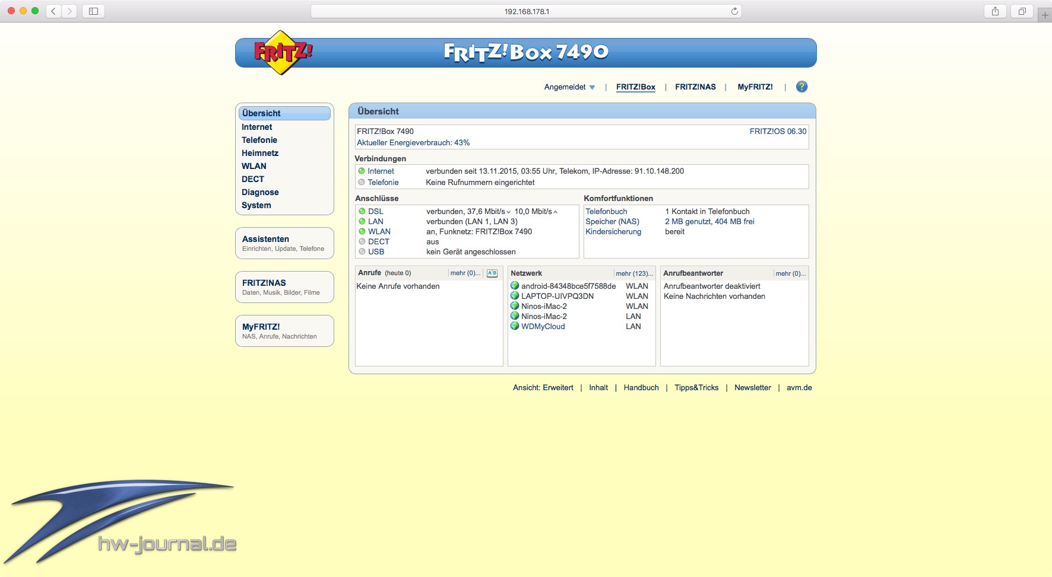The height and width of the screenshot is (577, 1052).
Task: Click mehr (0) in Anrufbeantworter panel
Action: click(791, 273)
